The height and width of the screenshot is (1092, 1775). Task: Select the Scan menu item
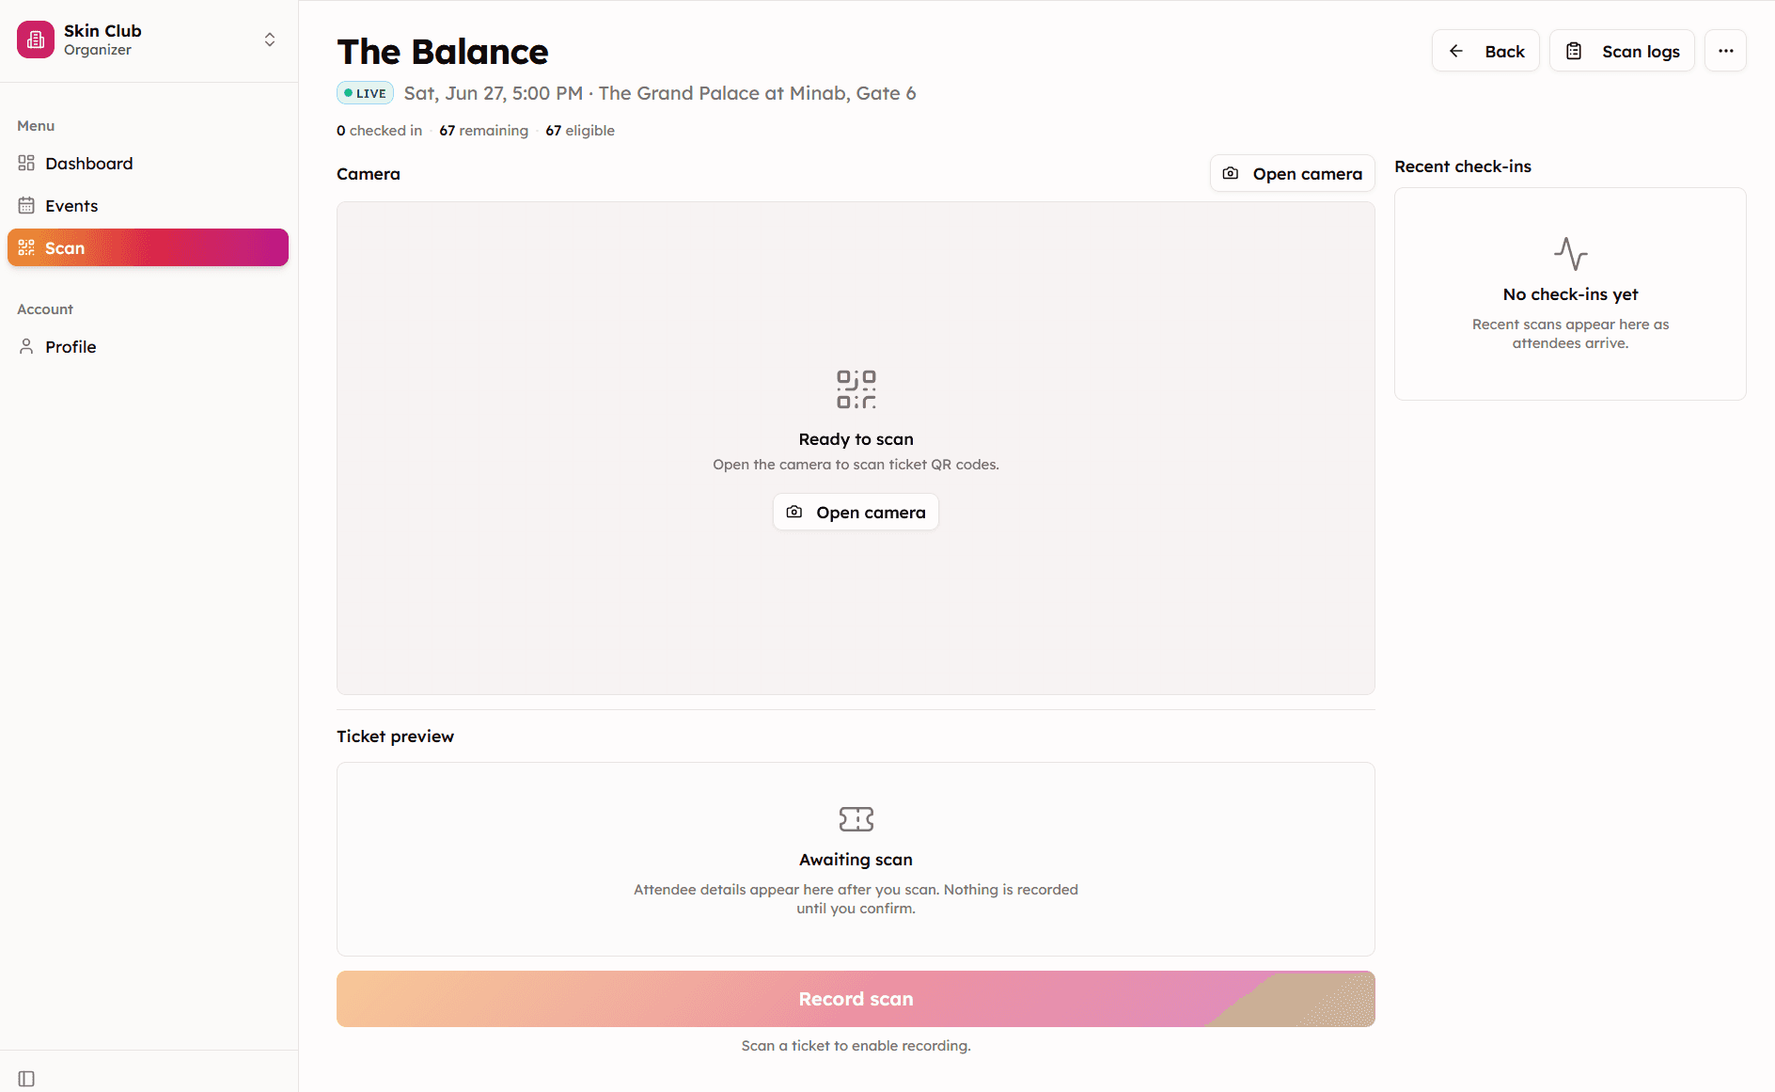click(149, 248)
